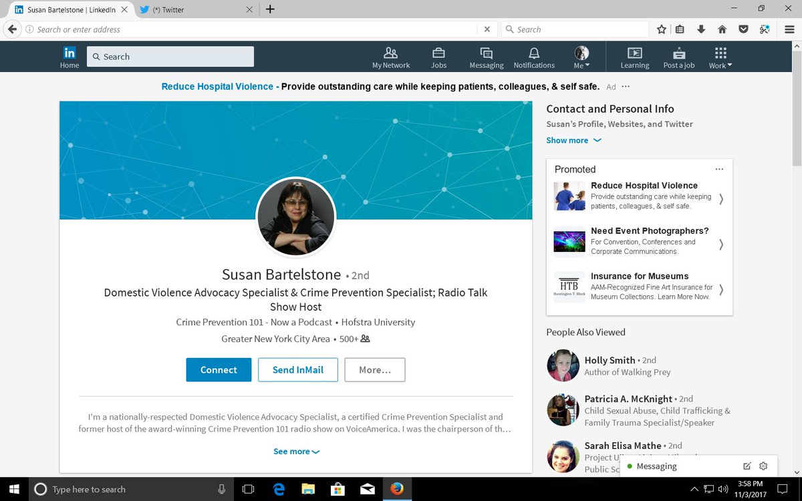This screenshot has height=501, width=802.
Task: Open Microsoft Store on taskbar
Action: (338, 489)
